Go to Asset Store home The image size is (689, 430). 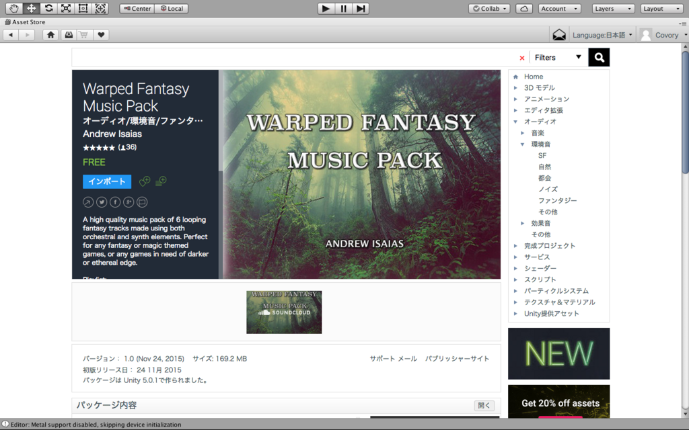[51, 35]
